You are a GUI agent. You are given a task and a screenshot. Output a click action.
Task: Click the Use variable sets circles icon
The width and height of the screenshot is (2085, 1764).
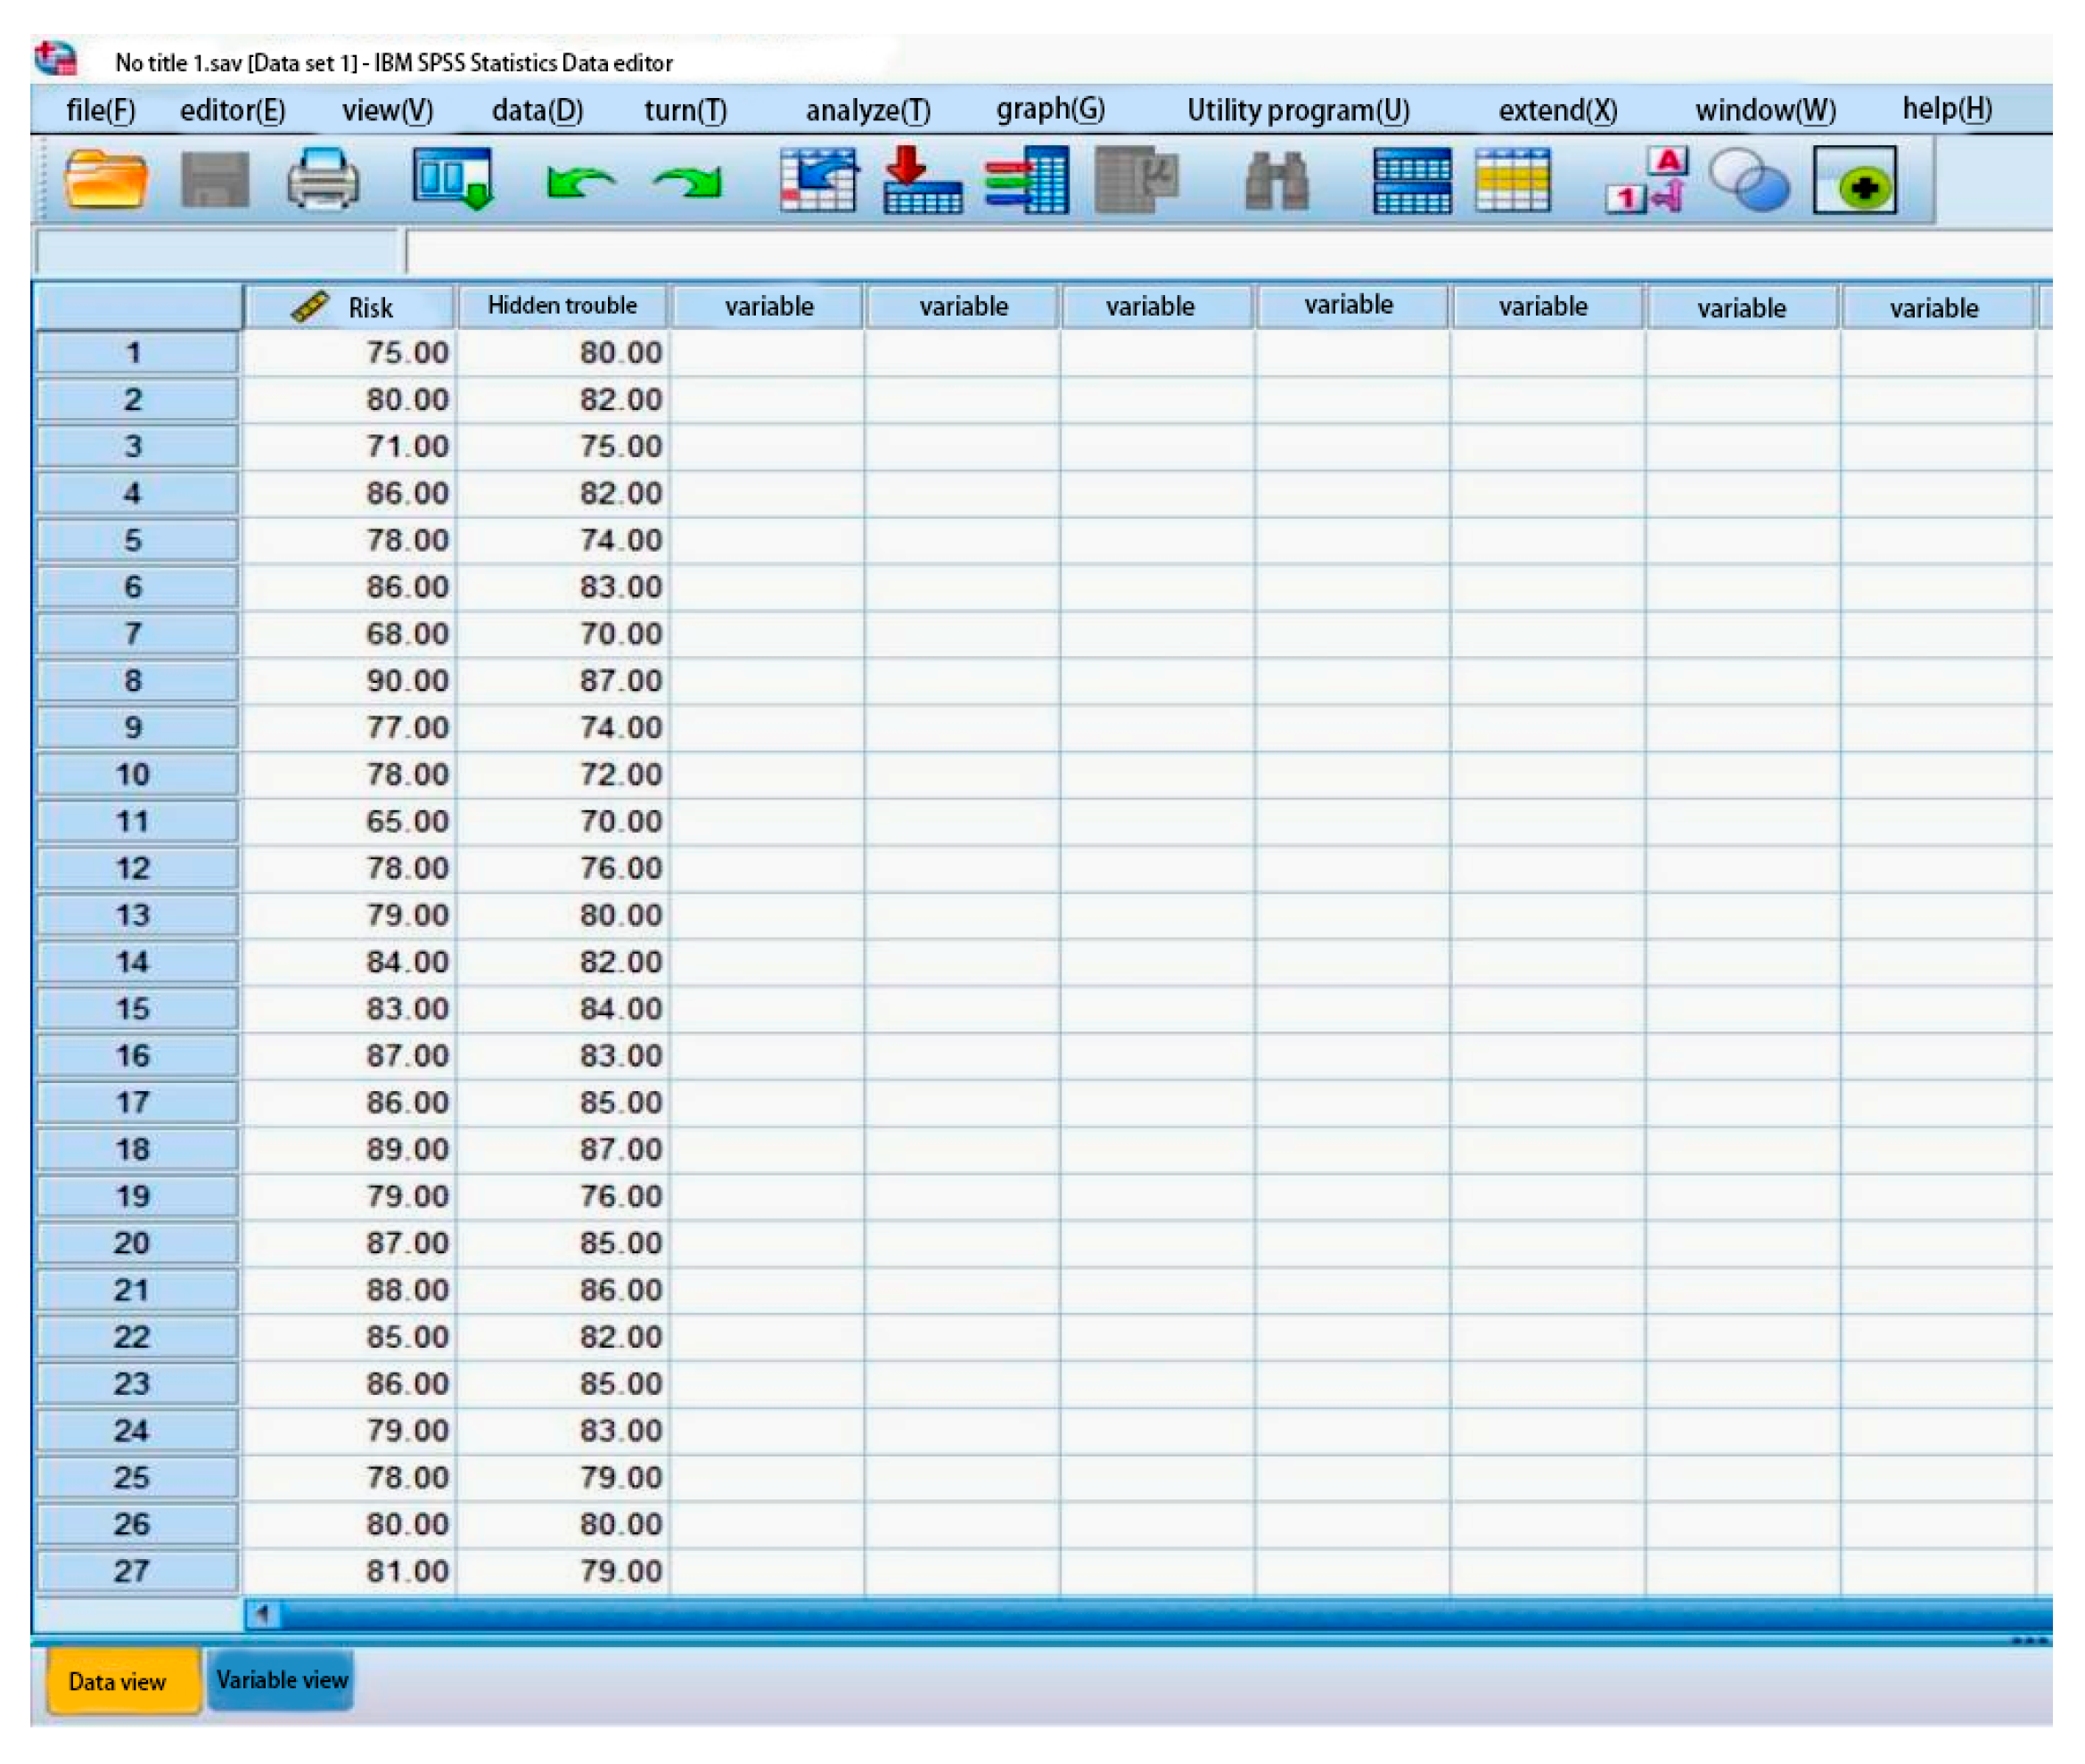point(1749,180)
